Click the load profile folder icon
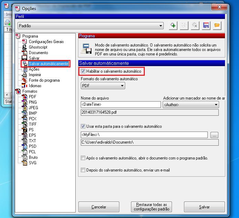The height and width of the screenshot is (218, 239). pos(217,25)
